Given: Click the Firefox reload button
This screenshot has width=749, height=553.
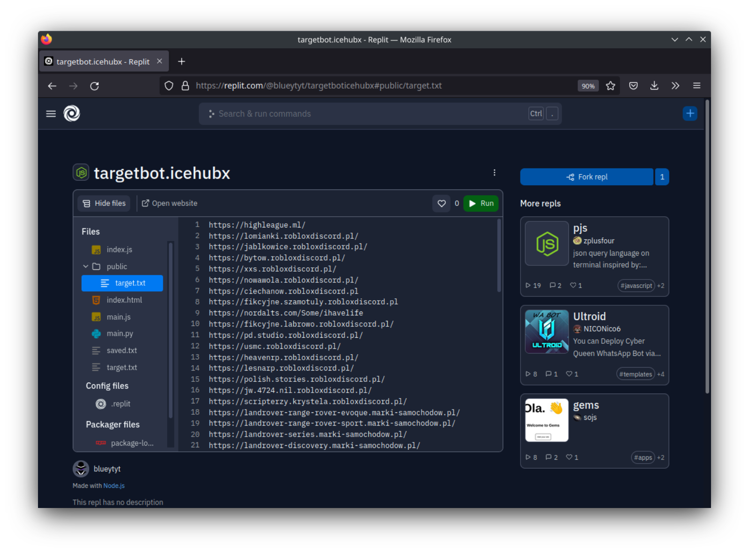Looking at the screenshot, I should pyautogui.click(x=94, y=86).
